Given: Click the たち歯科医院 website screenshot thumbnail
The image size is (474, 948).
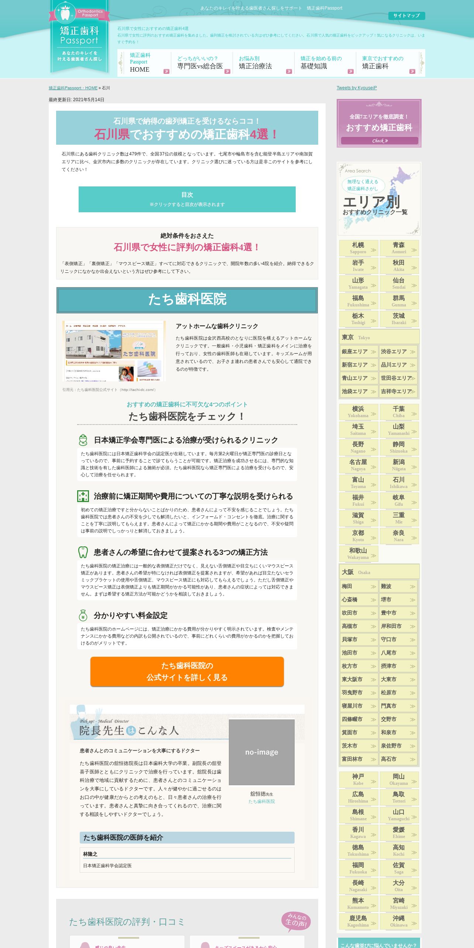Looking at the screenshot, I should click(114, 351).
